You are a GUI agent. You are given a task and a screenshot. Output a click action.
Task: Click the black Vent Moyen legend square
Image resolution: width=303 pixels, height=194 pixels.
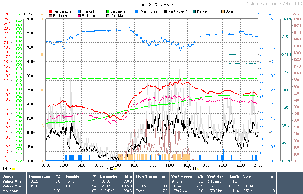[x=165, y=11]
